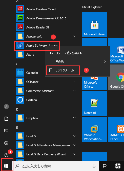124x171 pixels.
Task: Click the EaseUS folder icon
Action: 20,136
